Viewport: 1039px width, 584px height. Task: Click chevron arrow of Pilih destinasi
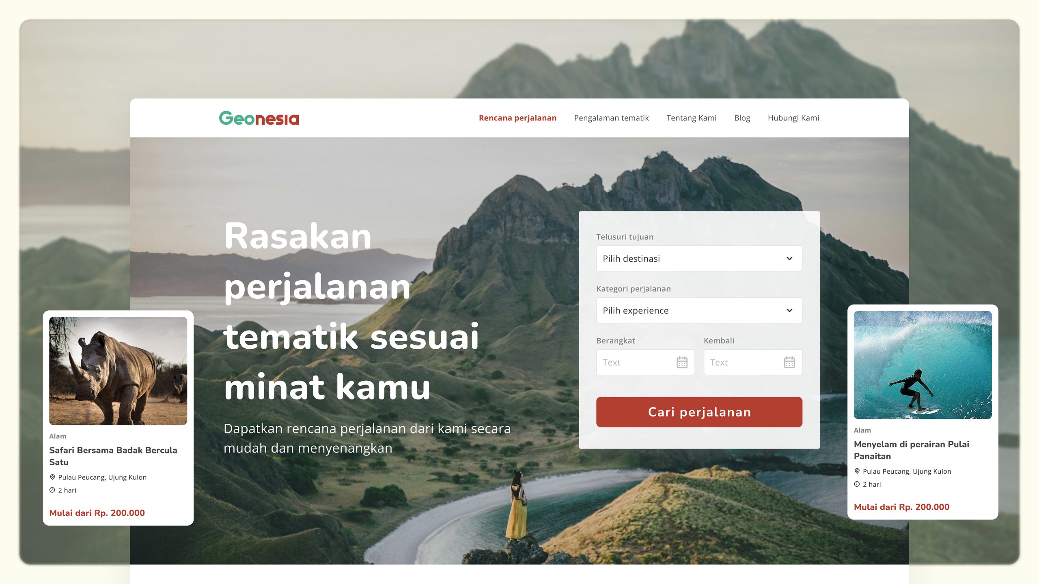789,258
